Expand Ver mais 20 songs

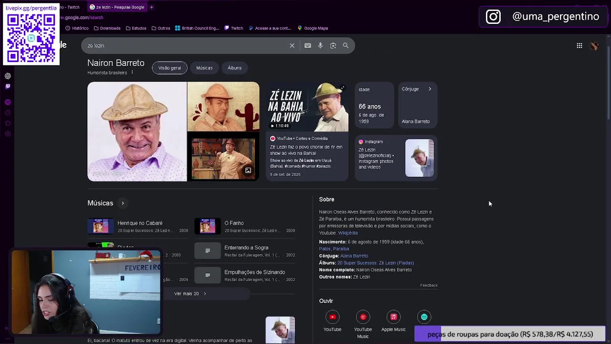190,294
